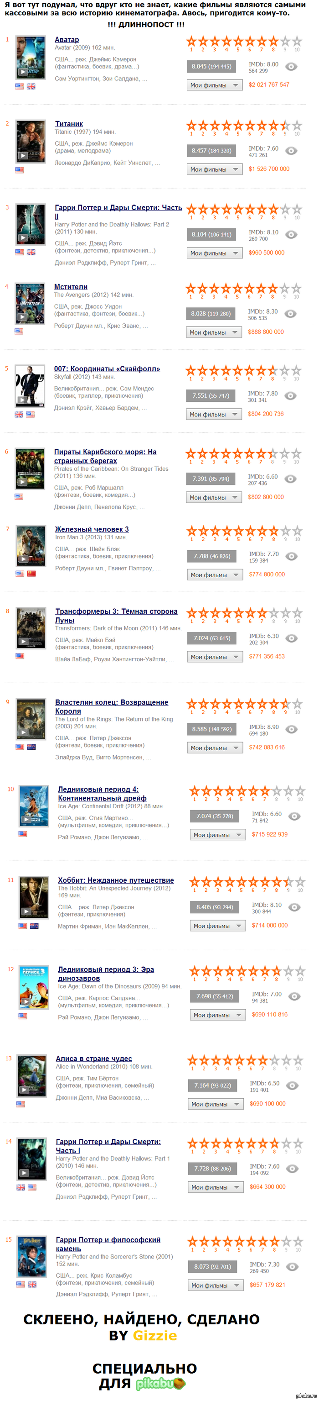Click the 7.074 rating box for Ice Age 4
This screenshot has height=1401, width=319.
[x=215, y=816]
